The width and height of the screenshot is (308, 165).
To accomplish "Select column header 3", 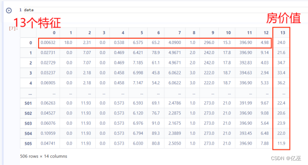I will point(104,33).
